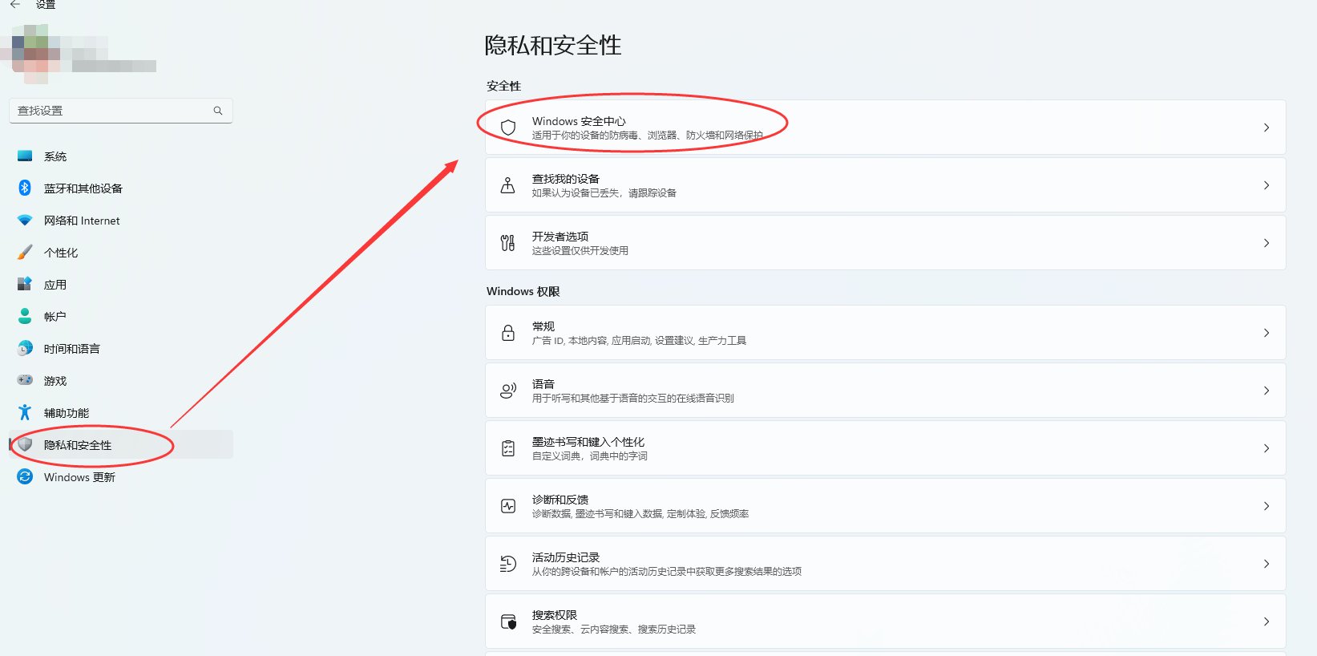1317x656 pixels.
Task: Open 搜索权限 settings entry
Action: coord(885,622)
